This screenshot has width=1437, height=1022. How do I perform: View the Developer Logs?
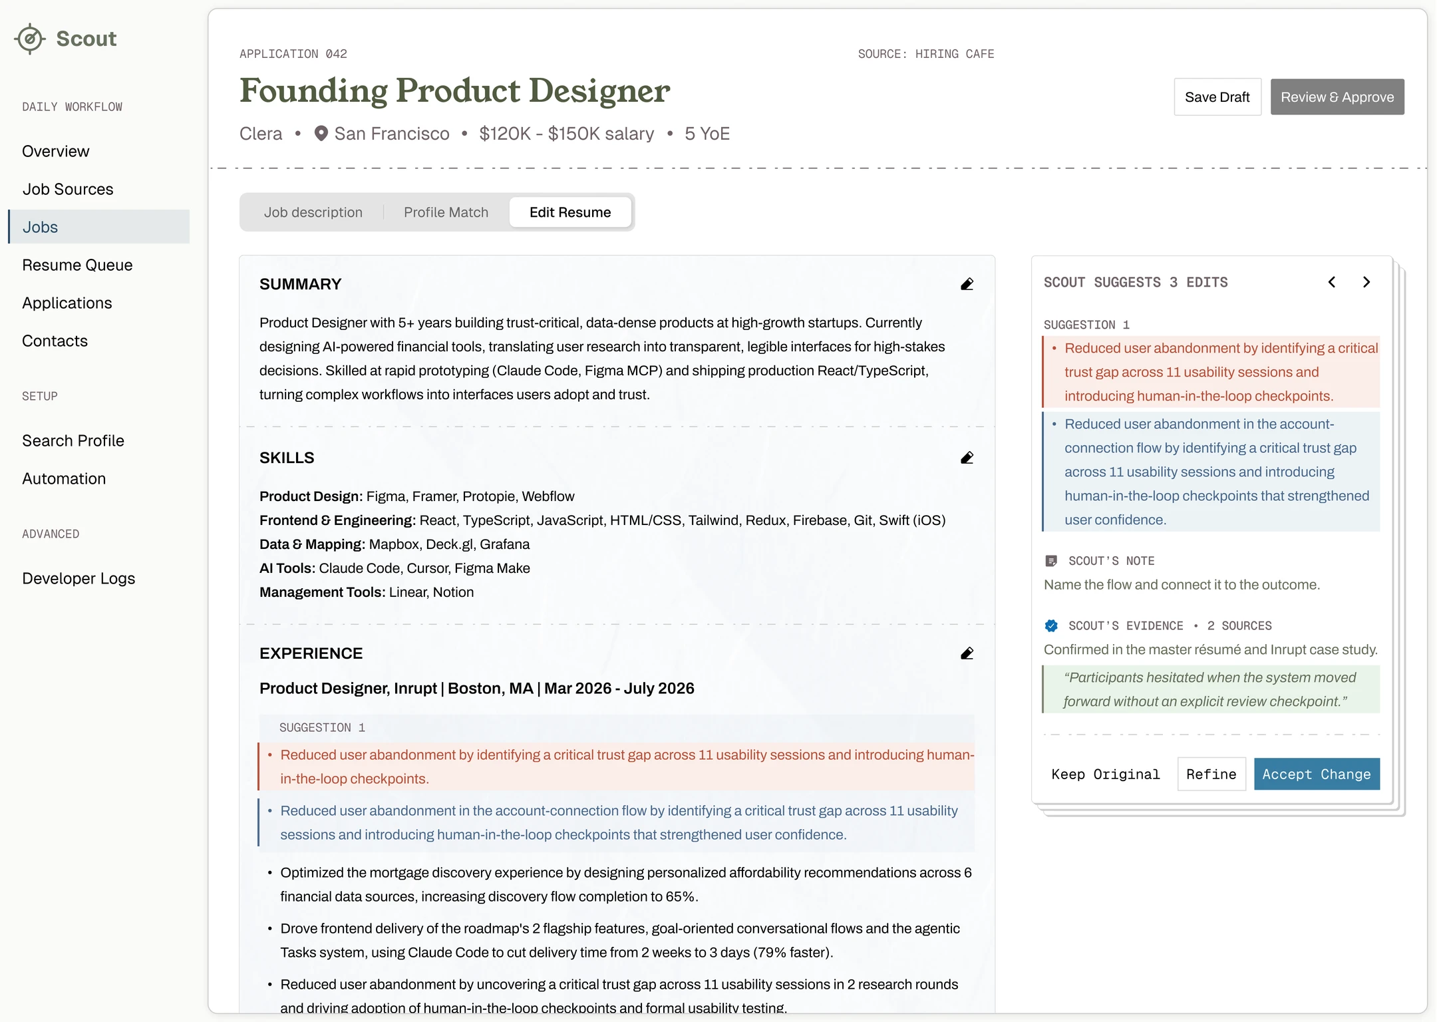click(79, 578)
